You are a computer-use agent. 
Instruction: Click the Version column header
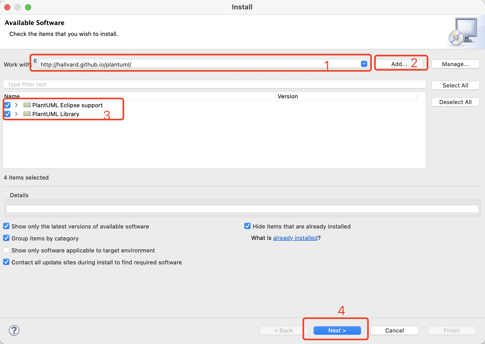(x=347, y=96)
